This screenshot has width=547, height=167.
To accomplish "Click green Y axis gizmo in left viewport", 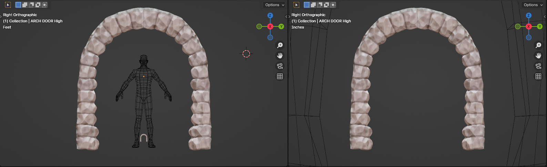I will (x=281, y=26).
